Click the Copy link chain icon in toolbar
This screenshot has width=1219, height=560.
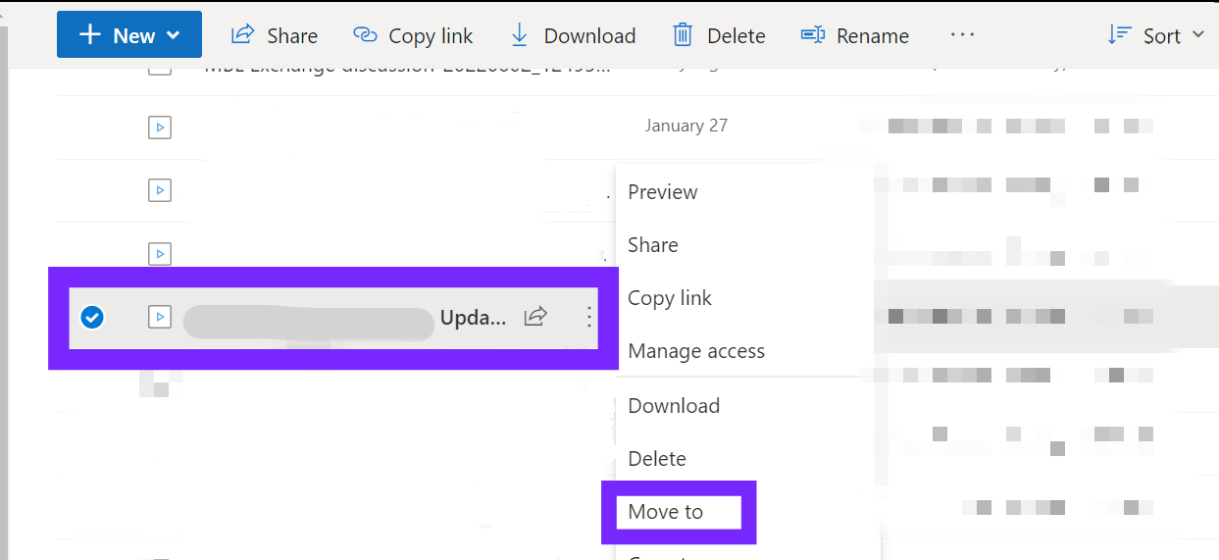(365, 35)
